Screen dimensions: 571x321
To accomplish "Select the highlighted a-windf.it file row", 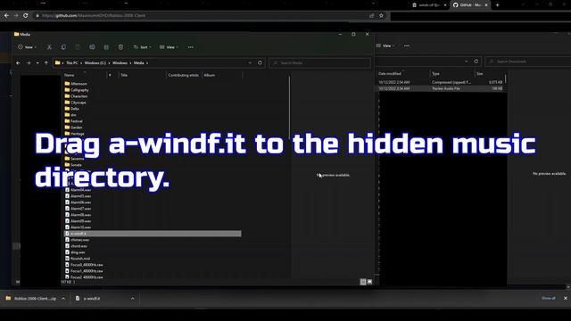I will tap(153, 234).
